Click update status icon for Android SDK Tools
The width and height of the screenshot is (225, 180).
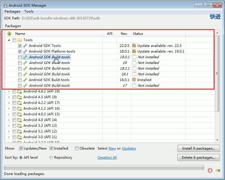(x=134, y=46)
